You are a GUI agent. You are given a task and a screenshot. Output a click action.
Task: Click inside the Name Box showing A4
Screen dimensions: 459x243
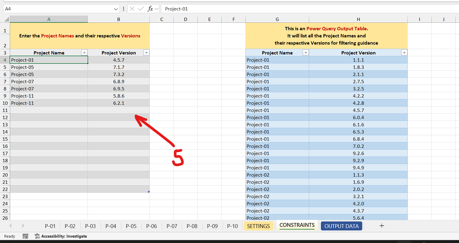pos(58,9)
